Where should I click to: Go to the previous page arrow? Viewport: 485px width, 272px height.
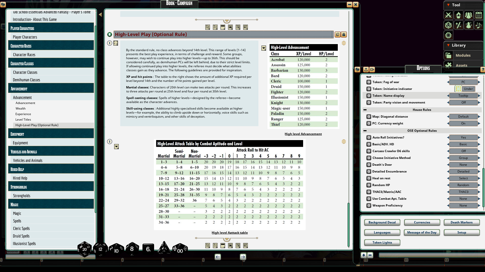[218, 257]
